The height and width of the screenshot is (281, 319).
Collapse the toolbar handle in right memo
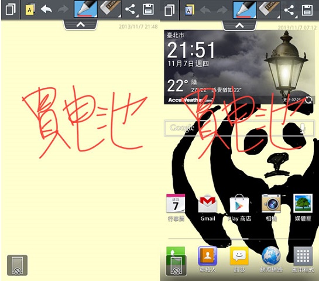click(239, 25)
